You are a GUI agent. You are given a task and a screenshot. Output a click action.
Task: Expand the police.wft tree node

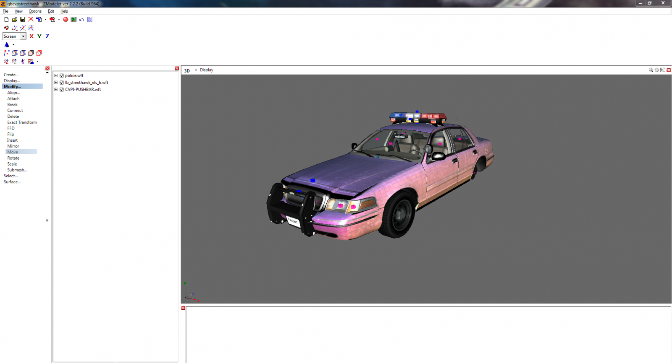pos(56,75)
